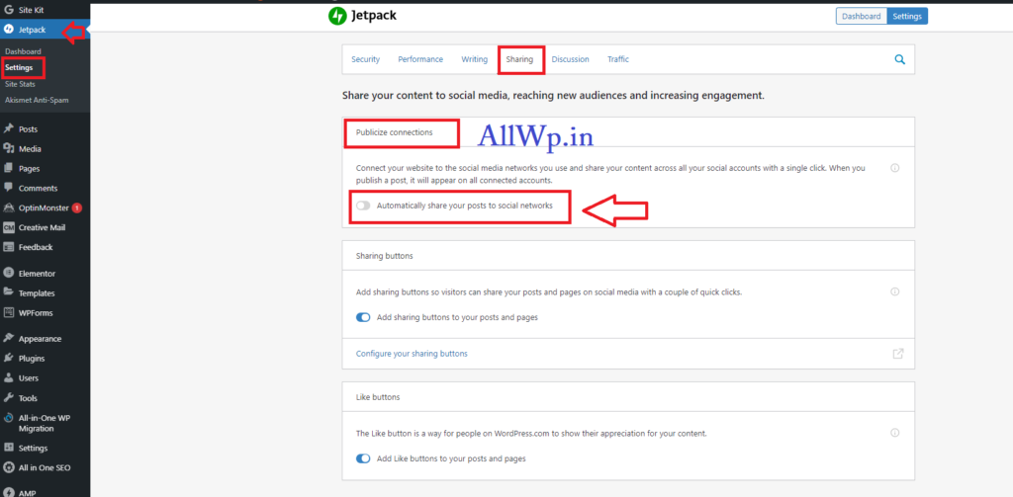1013x497 pixels.
Task: Click the Dashboard button in header
Action: [862, 16]
